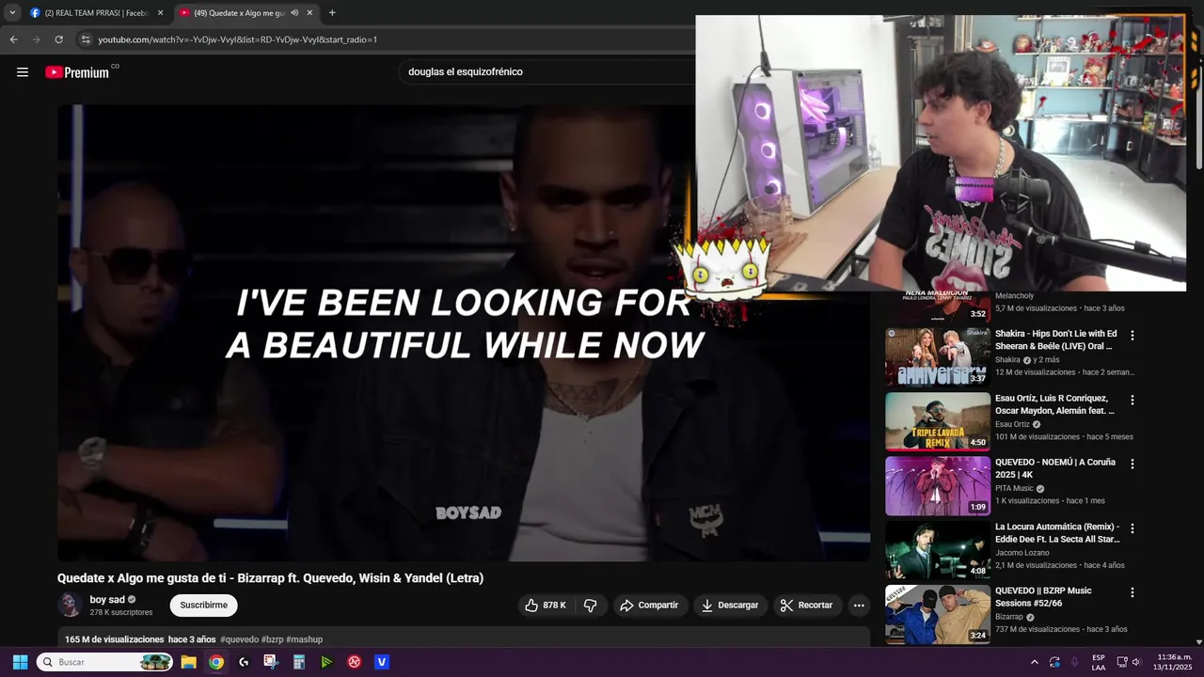The image size is (1204, 677).
Task: Click the #quevedo hashtag
Action: [x=239, y=639]
